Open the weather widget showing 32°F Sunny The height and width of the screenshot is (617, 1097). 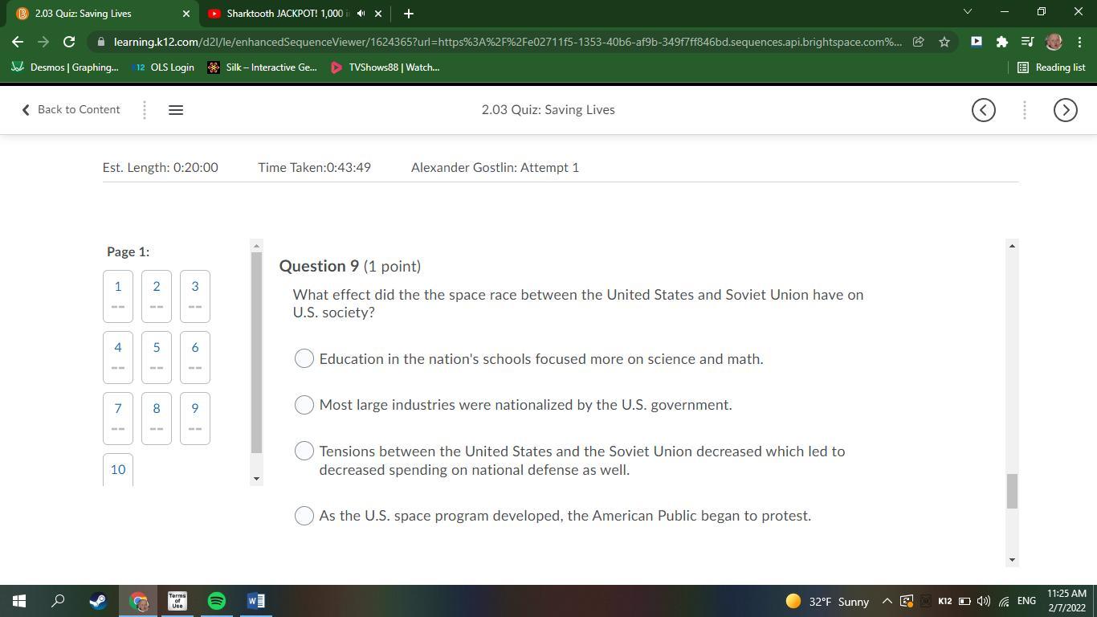point(827,601)
